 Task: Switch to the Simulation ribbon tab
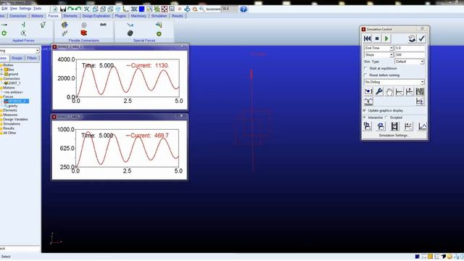[159, 16]
